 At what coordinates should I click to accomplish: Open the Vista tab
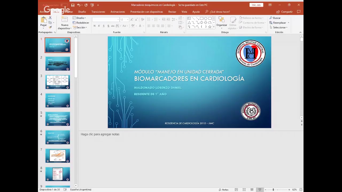[184, 12]
